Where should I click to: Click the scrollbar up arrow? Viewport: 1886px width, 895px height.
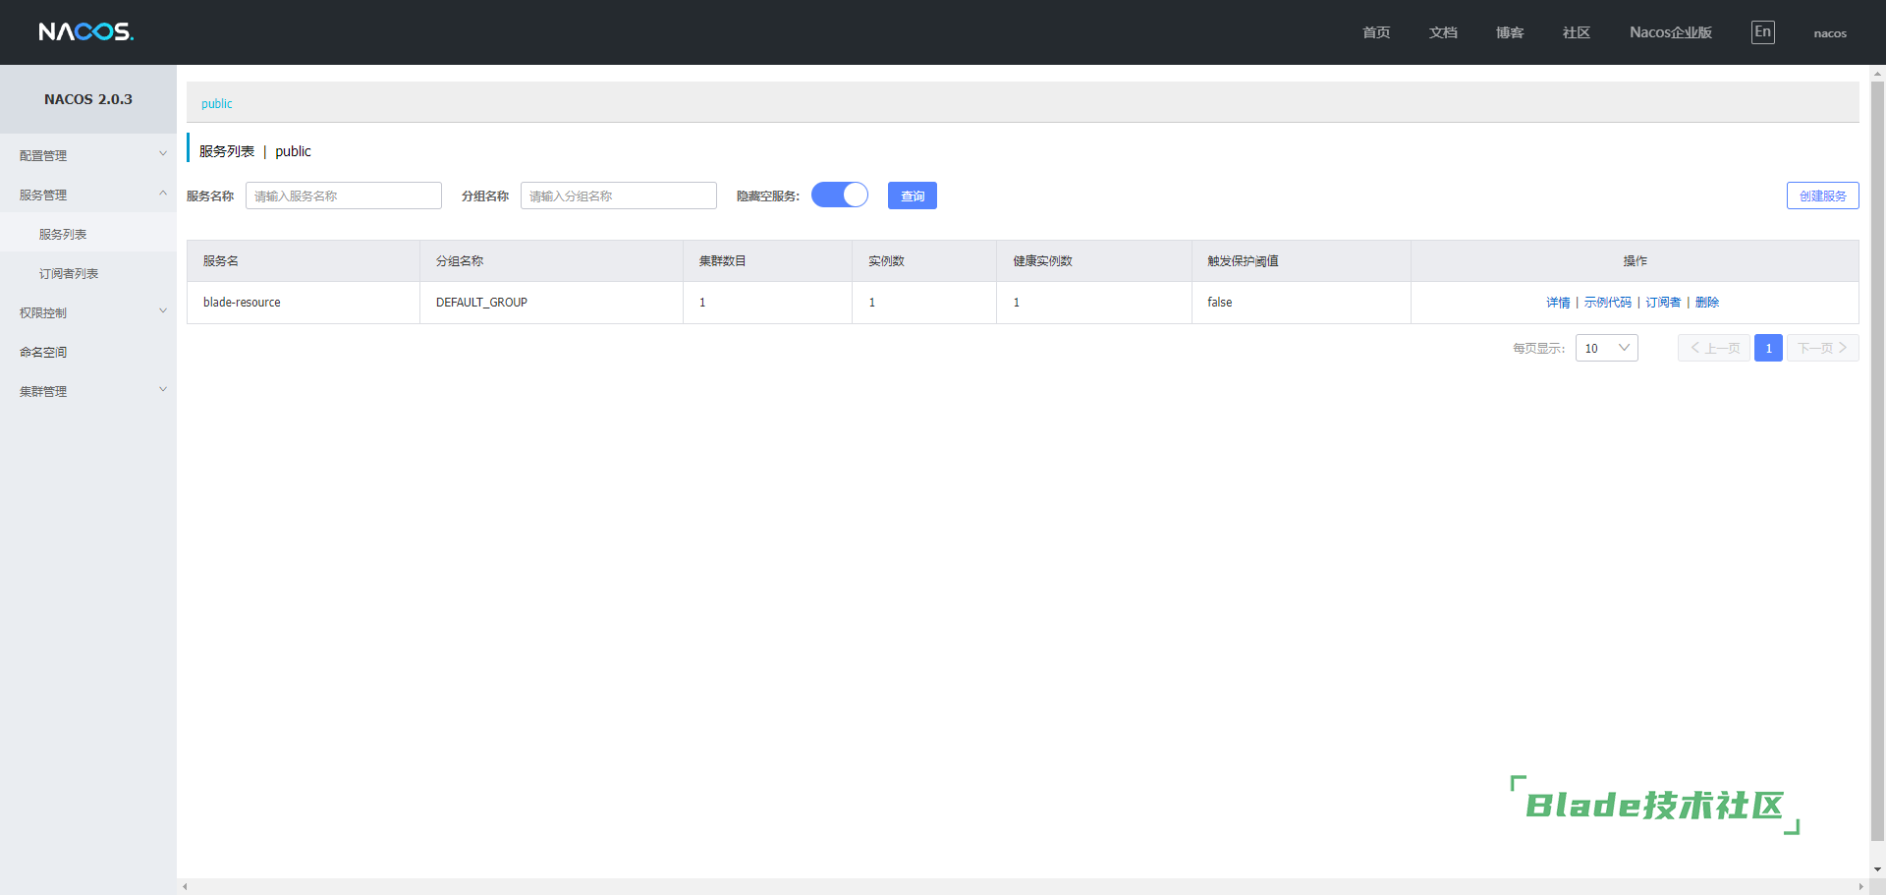click(x=1877, y=74)
